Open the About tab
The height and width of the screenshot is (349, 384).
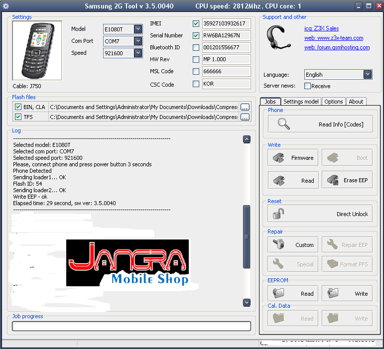356,102
